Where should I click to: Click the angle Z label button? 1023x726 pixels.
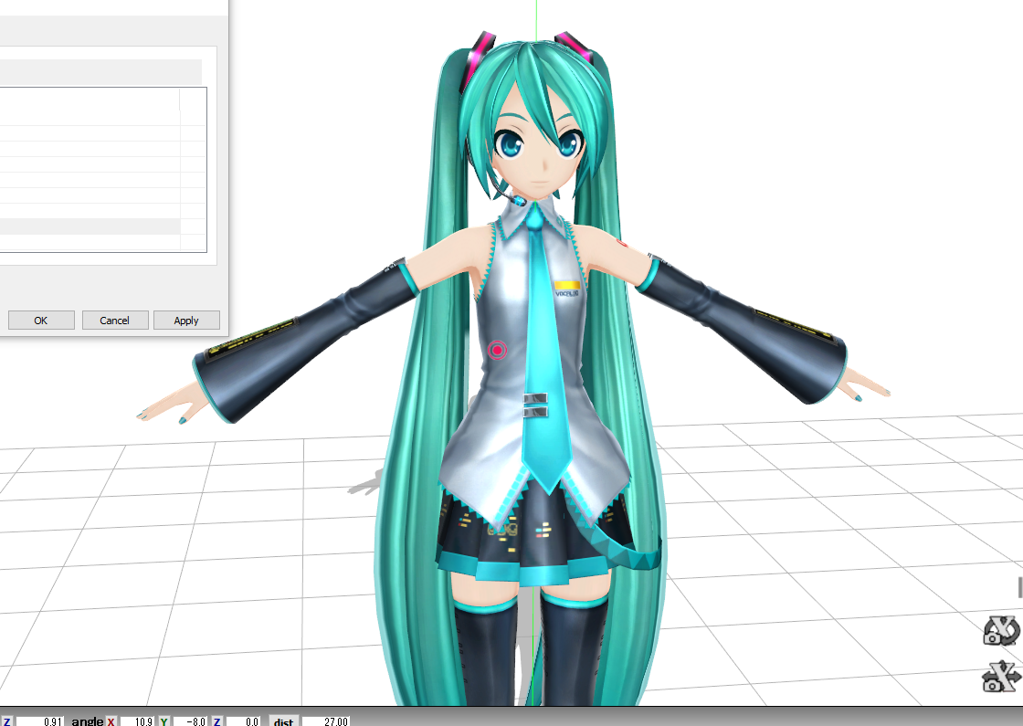click(216, 721)
